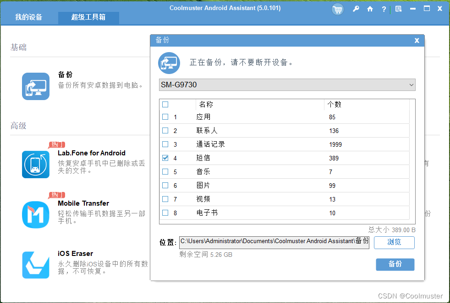Viewport: 450px width, 303px height.
Task: Uncheck the 短信 checkbox
Action: (165, 158)
